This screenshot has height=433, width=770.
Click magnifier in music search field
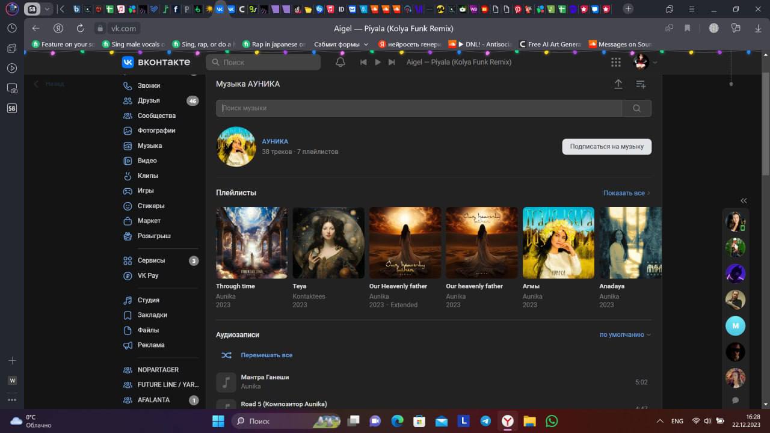click(x=636, y=108)
